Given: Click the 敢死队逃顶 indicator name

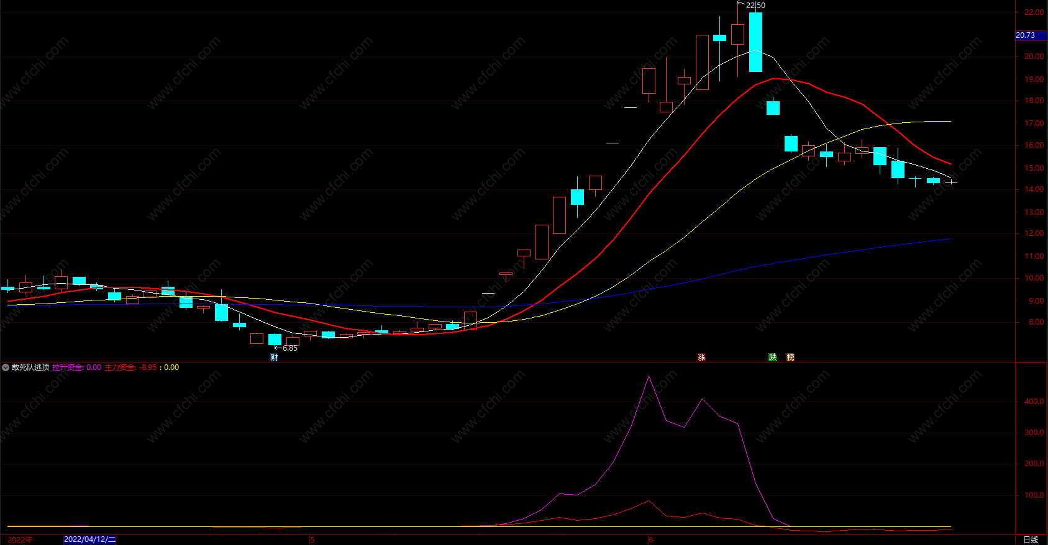Looking at the screenshot, I should [30, 367].
